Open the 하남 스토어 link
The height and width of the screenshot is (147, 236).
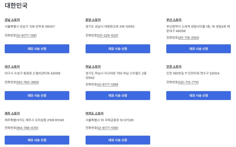point(93,67)
